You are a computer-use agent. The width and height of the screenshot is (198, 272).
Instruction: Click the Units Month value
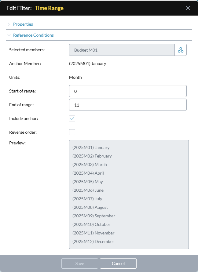(x=75, y=77)
